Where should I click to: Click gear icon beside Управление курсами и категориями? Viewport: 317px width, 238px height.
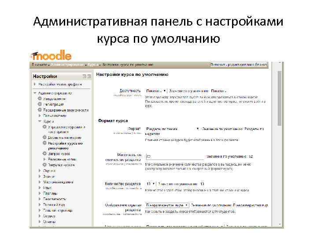pyautogui.click(x=44, y=127)
